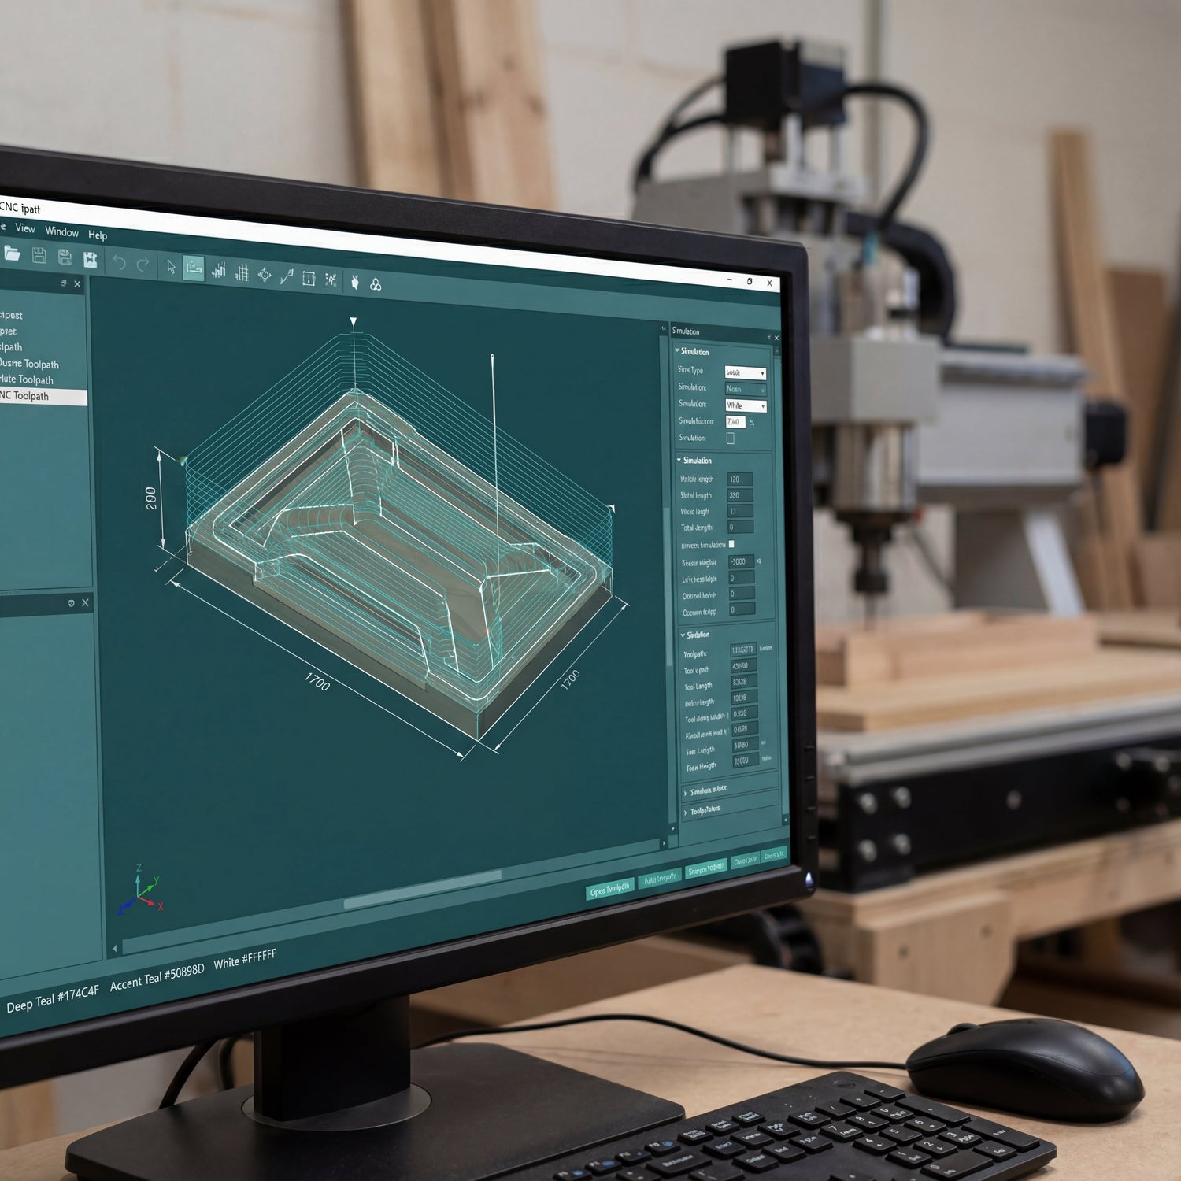The image size is (1181, 1181).
Task: Tick the Simulation checkbox in the panel
Action: coord(731,438)
